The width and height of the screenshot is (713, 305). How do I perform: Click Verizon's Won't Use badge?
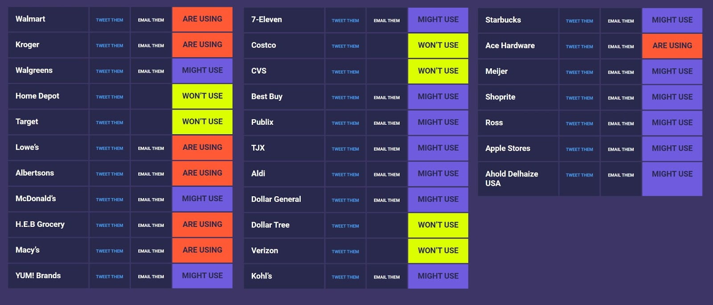coord(438,251)
